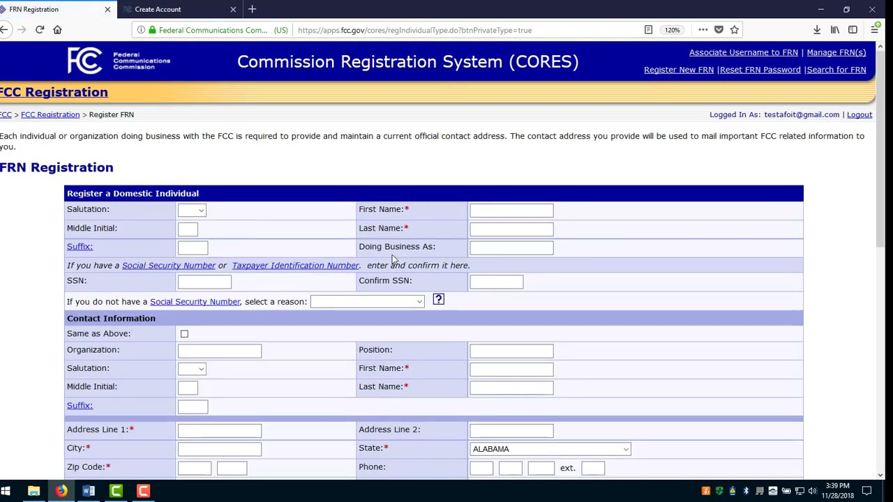Open the State dropdown showing ALABAMA
The width and height of the screenshot is (893, 502).
(550, 449)
